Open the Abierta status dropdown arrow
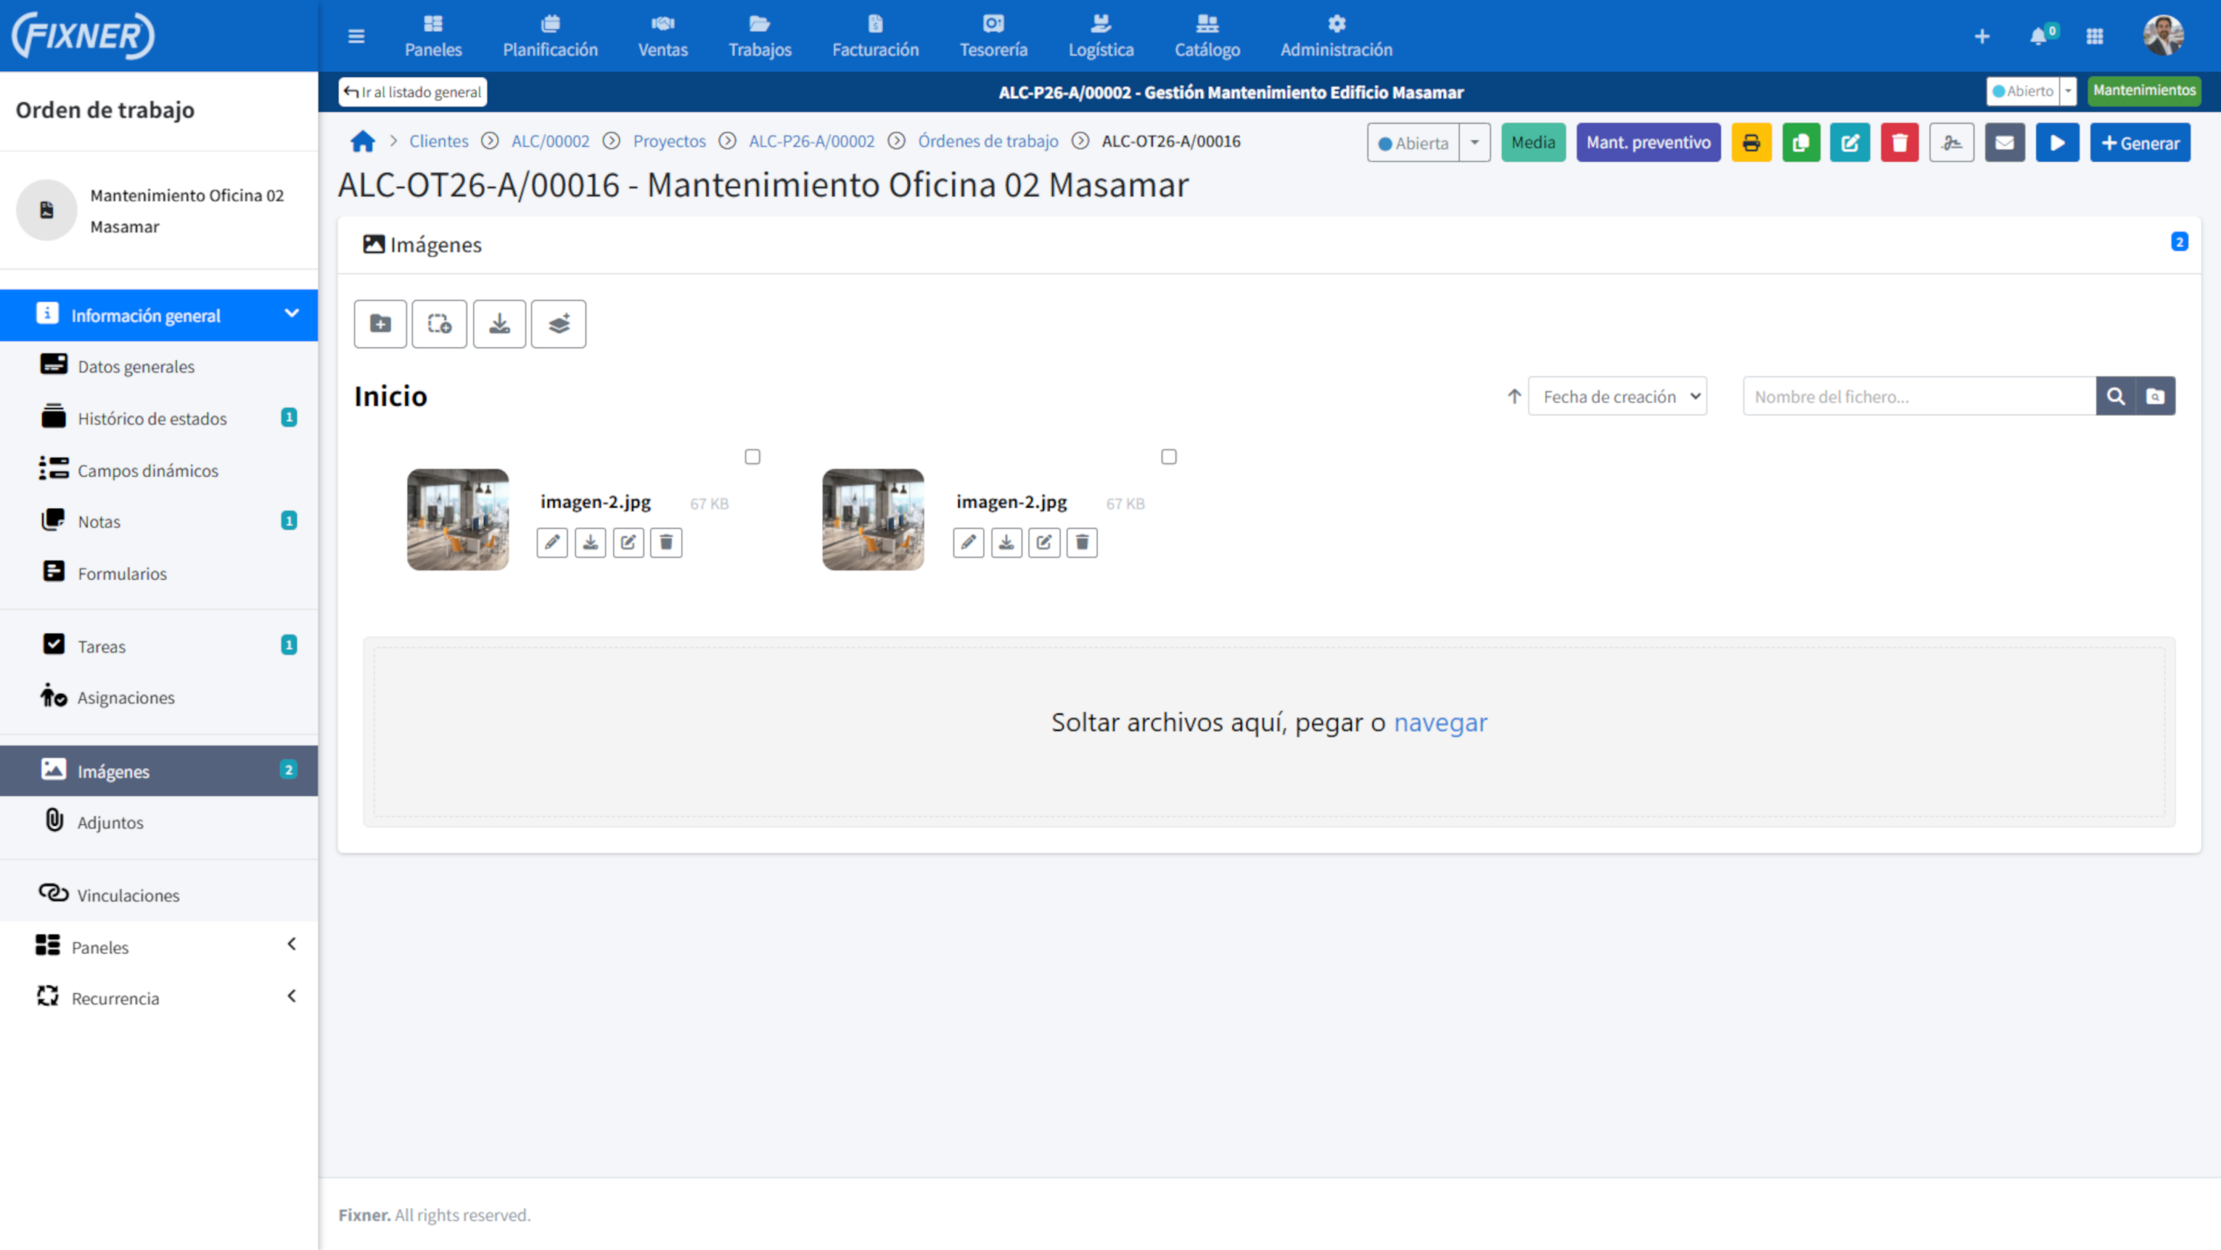2221x1250 pixels. [1474, 143]
